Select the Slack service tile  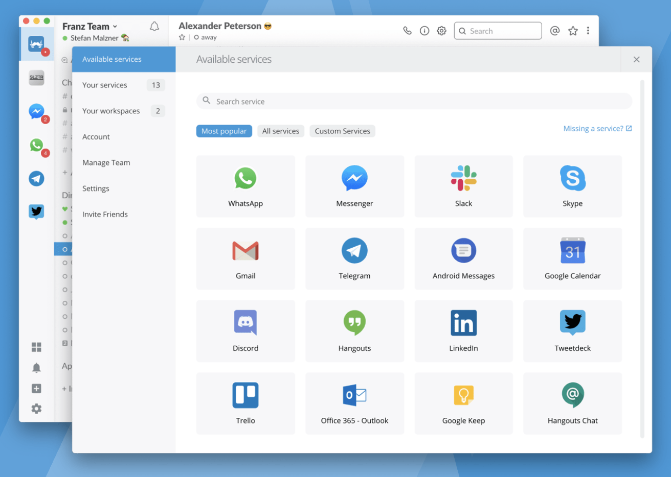tap(463, 186)
